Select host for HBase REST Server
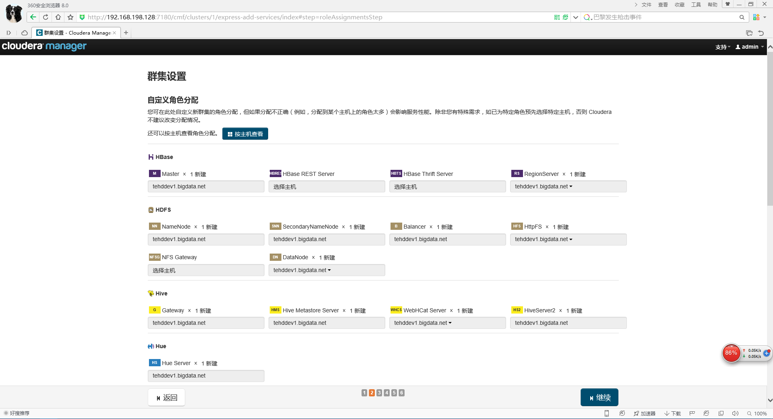 [x=327, y=186]
